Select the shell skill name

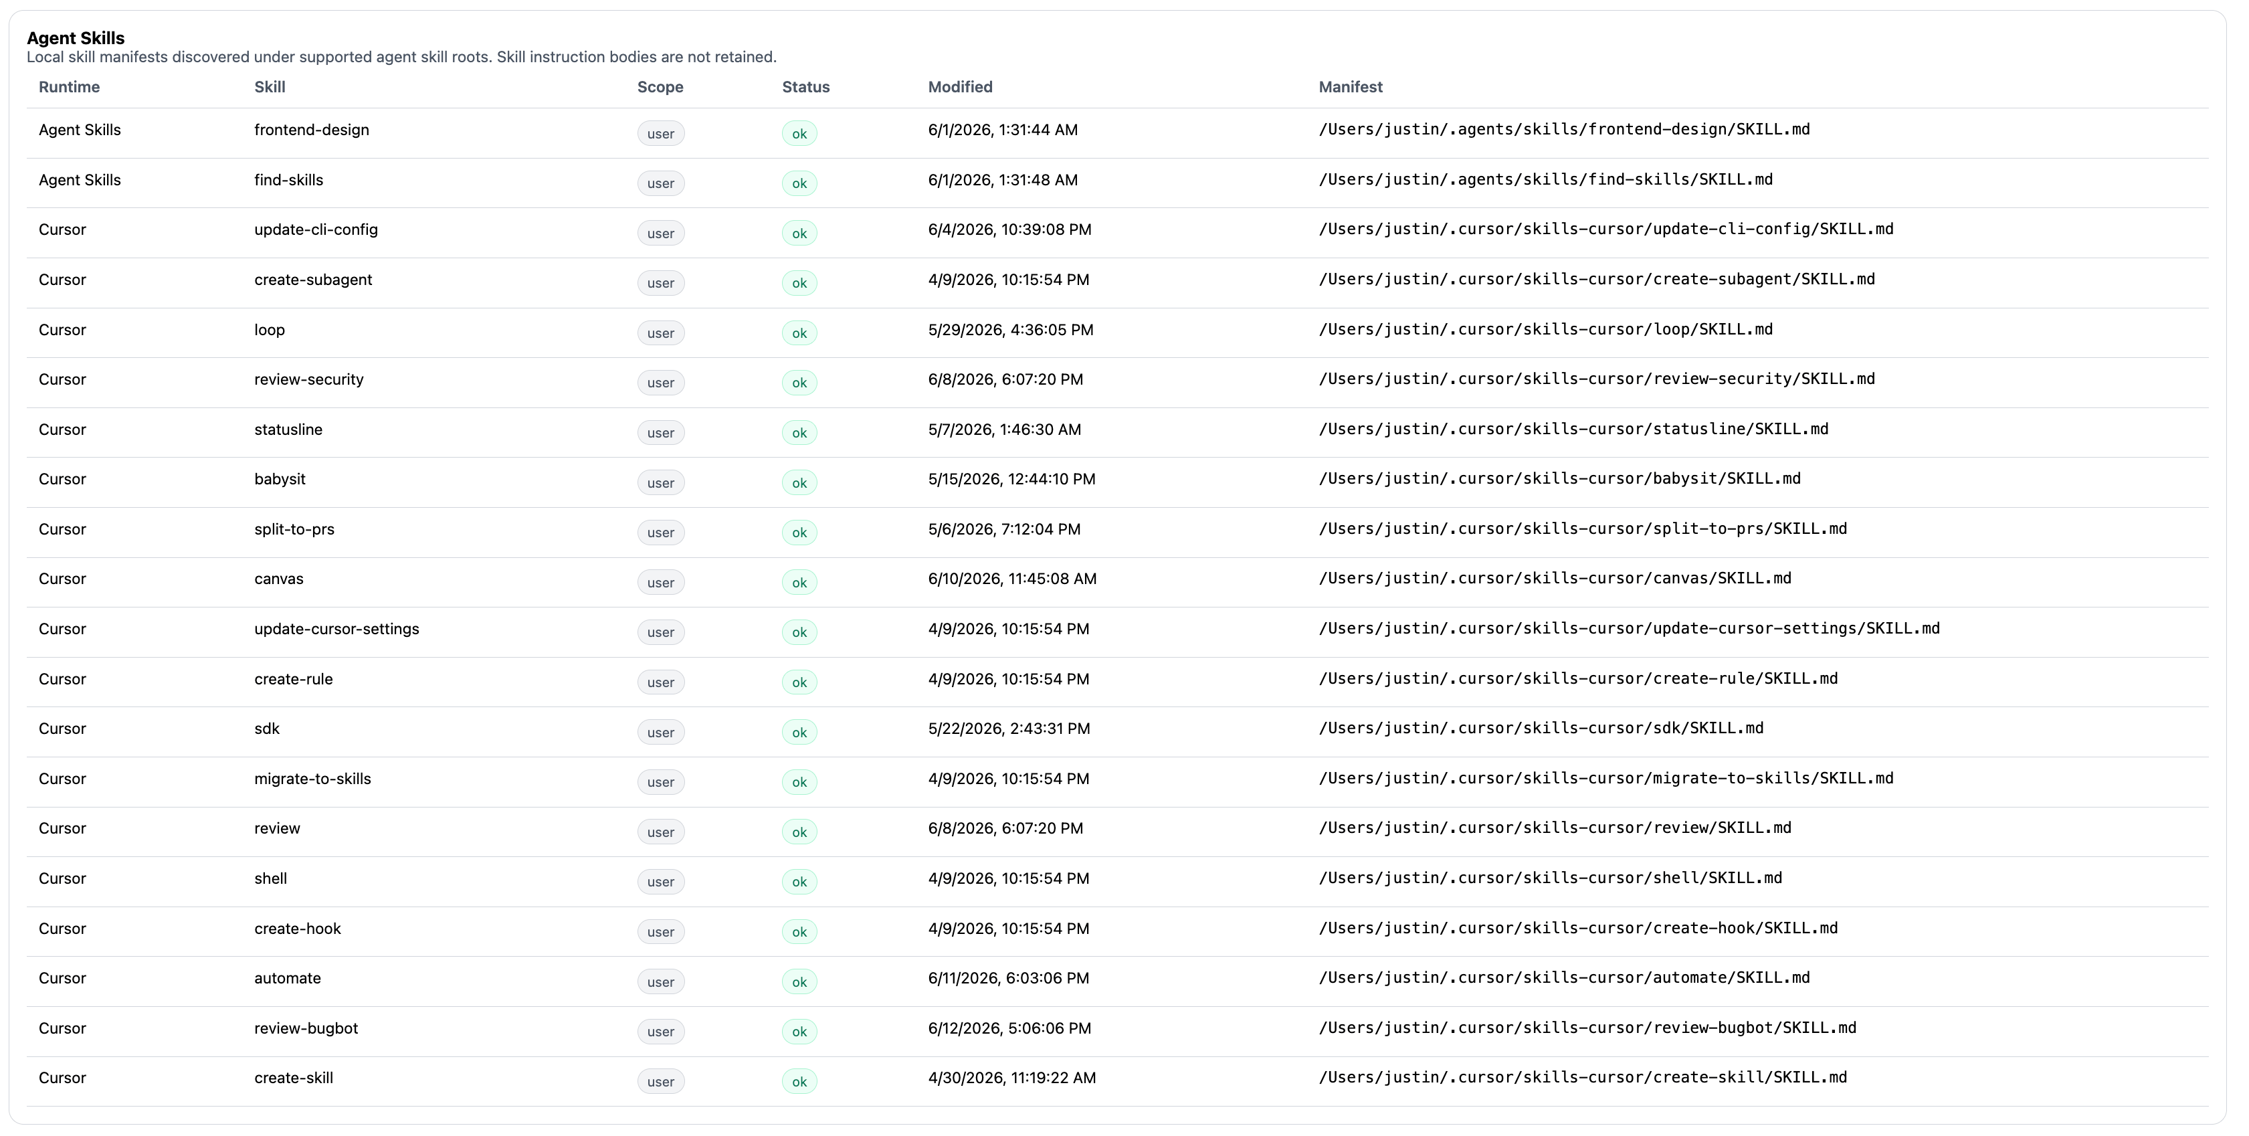coord(271,878)
